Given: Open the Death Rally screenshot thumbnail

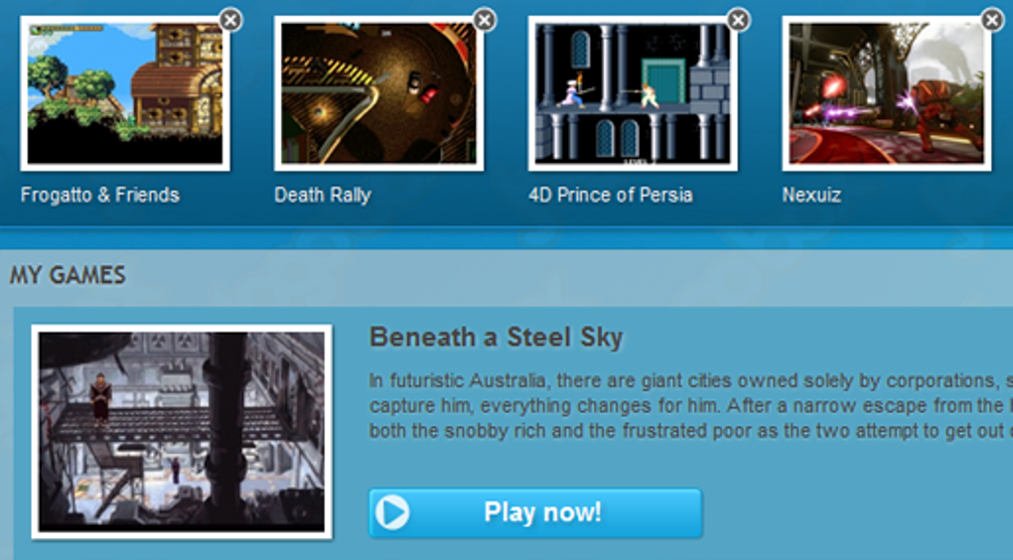Looking at the screenshot, I should (x=378, y=93).
